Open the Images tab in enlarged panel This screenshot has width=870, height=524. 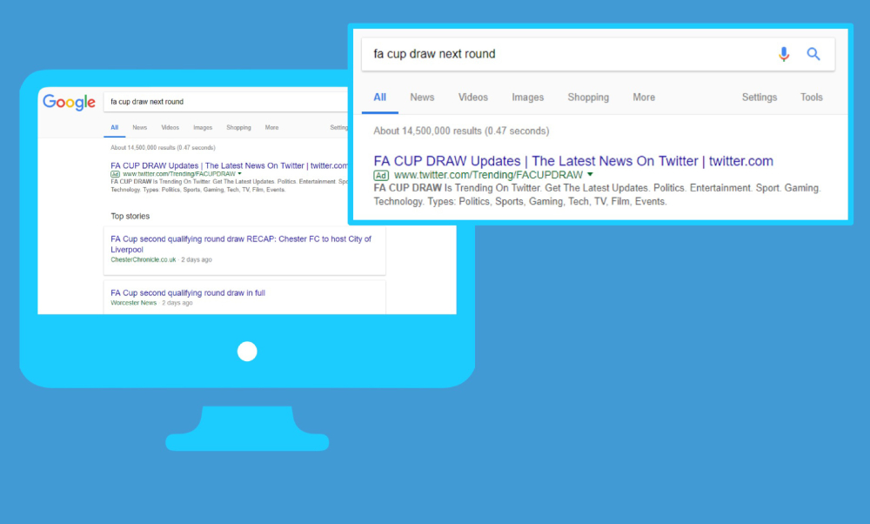tap(528, 97)
